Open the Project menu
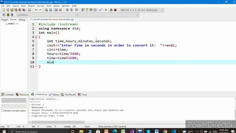The height and width of the screenshot is (133, 236). coord(31,6)
